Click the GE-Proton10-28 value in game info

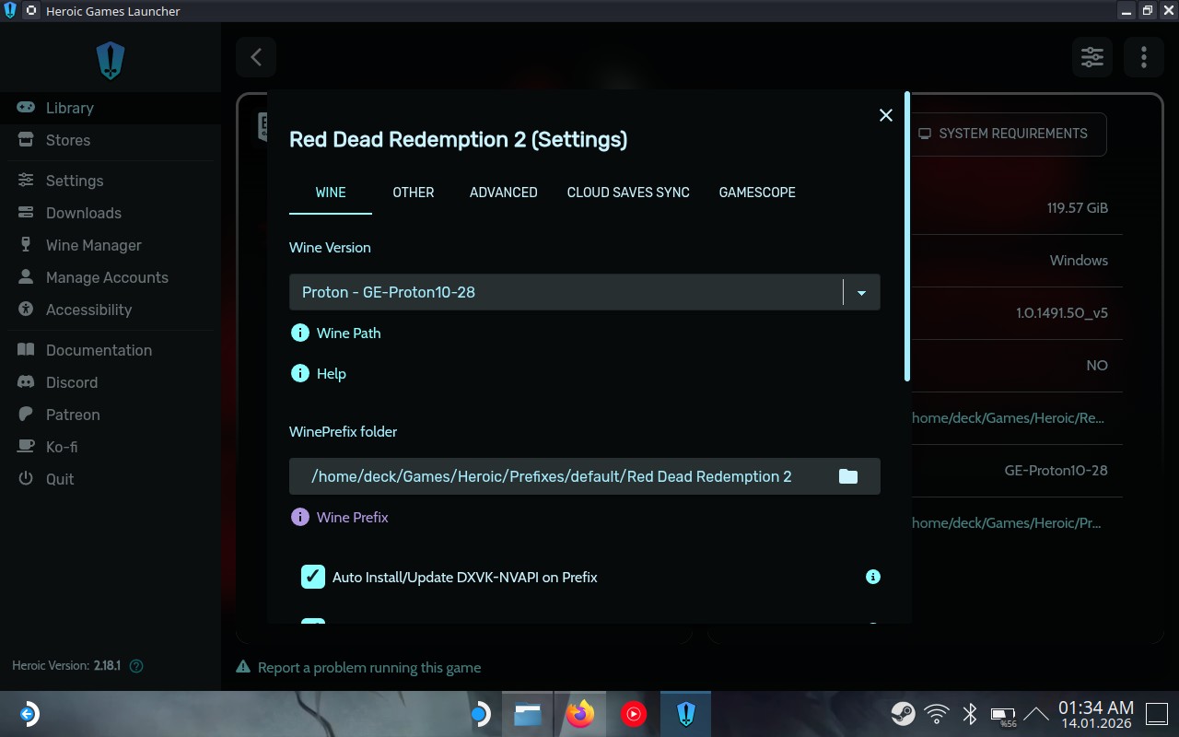(1056, 471)
